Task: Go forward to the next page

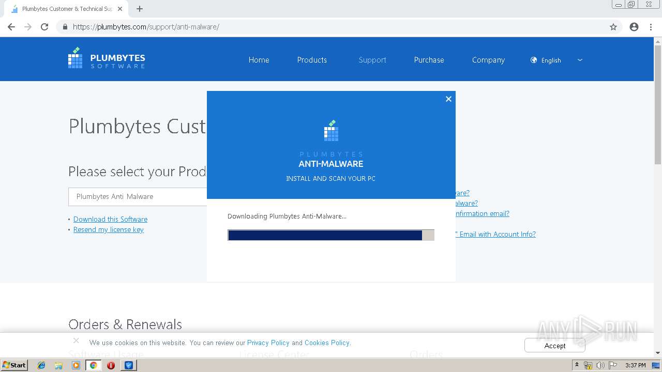Action: (28, 27)
